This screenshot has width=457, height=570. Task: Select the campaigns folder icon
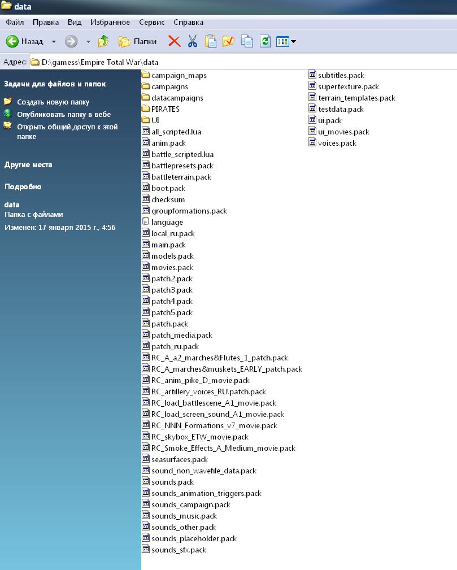coord(146,86)
